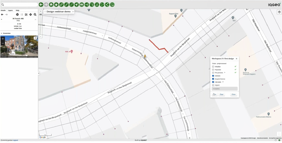This screenshot has height=143, width=282.
Task: Click the streetview pegman on the map
Action: point(145,56)
